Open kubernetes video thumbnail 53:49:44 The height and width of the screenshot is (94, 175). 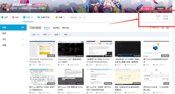pos(71,49)
